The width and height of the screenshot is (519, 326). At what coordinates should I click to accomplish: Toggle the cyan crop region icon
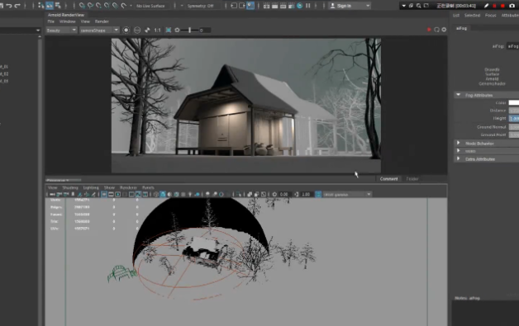click(x=168, y=30)
